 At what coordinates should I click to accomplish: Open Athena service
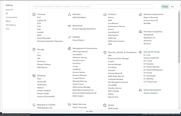(111, 18)
